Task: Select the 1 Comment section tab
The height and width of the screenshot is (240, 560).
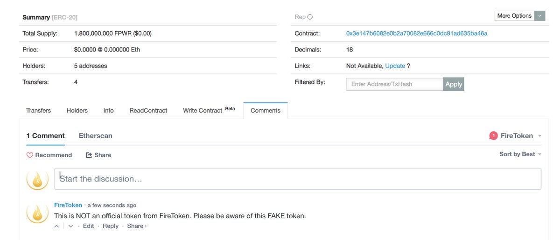Action: click(x=45, y=136)
